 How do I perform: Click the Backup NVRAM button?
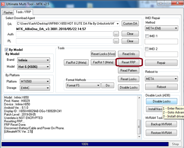[x=161, y=124]
